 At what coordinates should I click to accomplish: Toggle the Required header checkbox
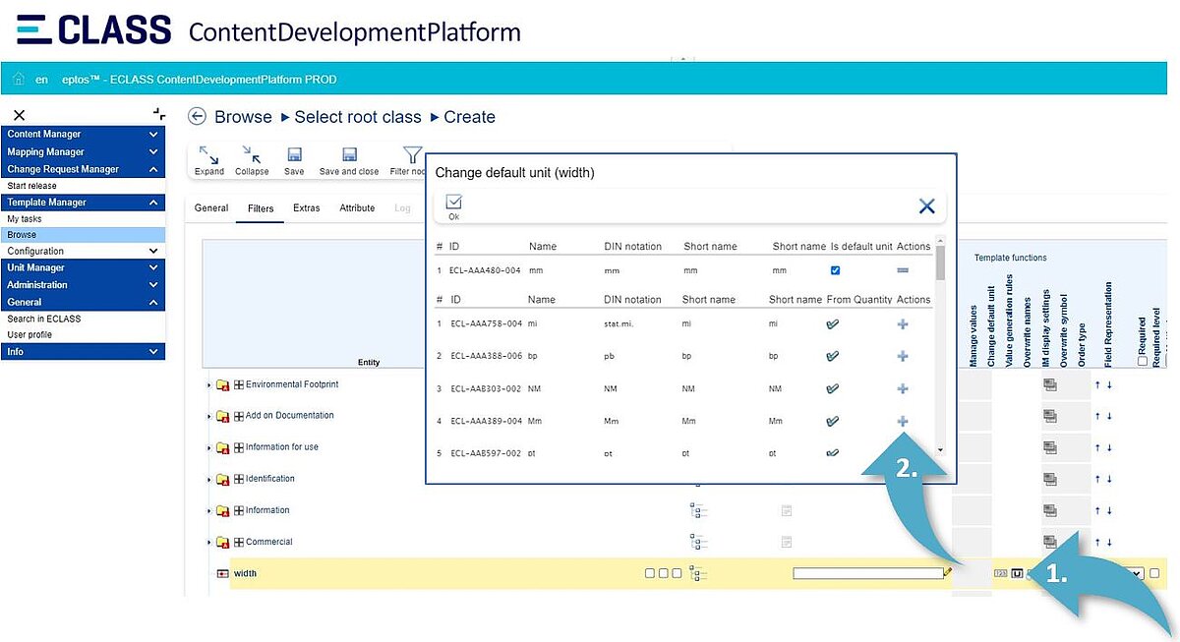tap(1142, 361)
